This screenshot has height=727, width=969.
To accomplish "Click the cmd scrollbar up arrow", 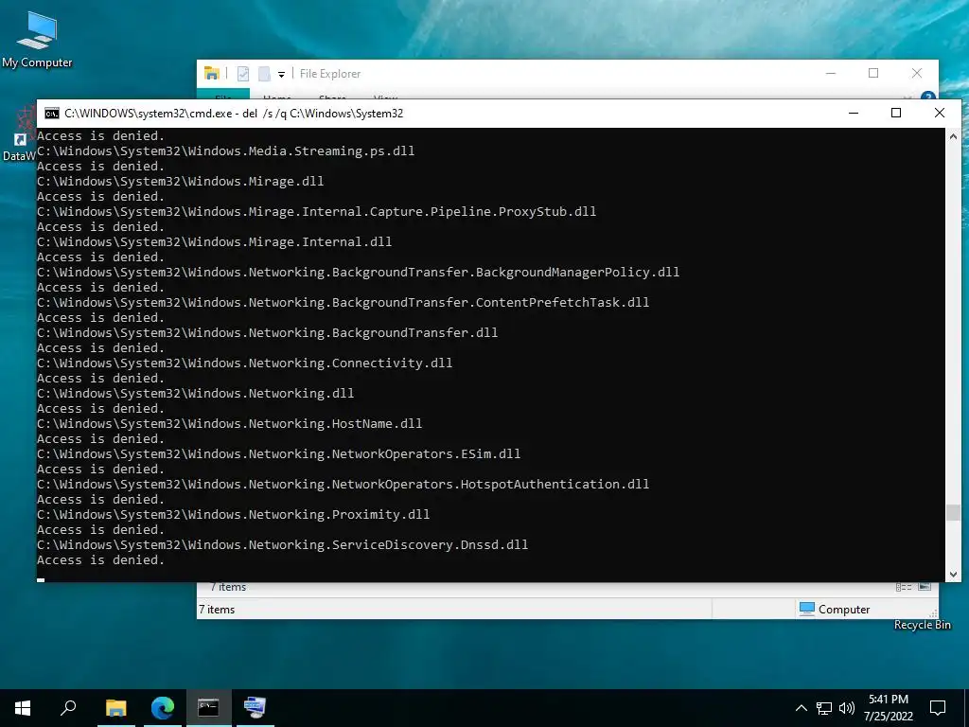I will [953, 136].
